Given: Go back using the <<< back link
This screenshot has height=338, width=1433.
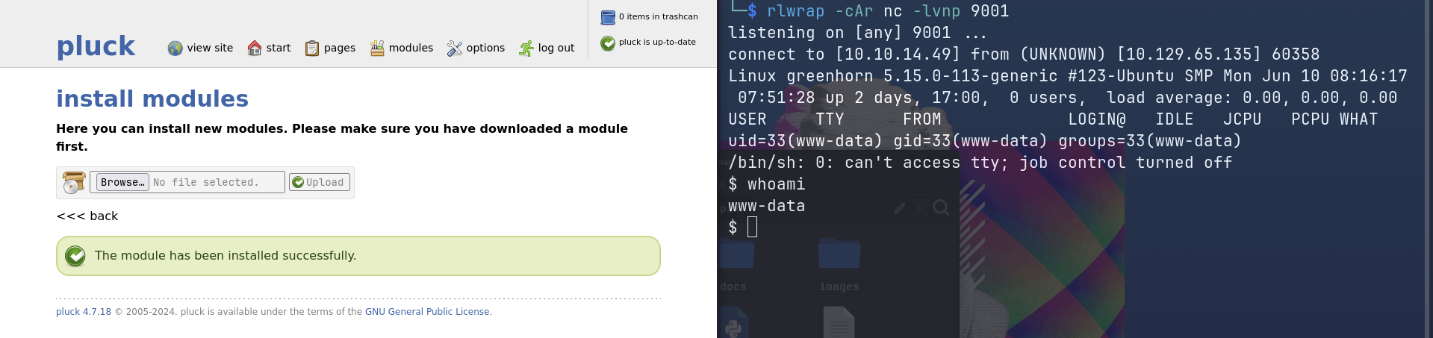Looking at the screenshot, I should pos(87,216).
